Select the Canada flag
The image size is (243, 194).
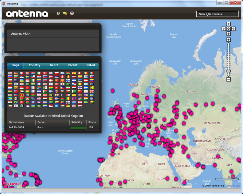28,73
